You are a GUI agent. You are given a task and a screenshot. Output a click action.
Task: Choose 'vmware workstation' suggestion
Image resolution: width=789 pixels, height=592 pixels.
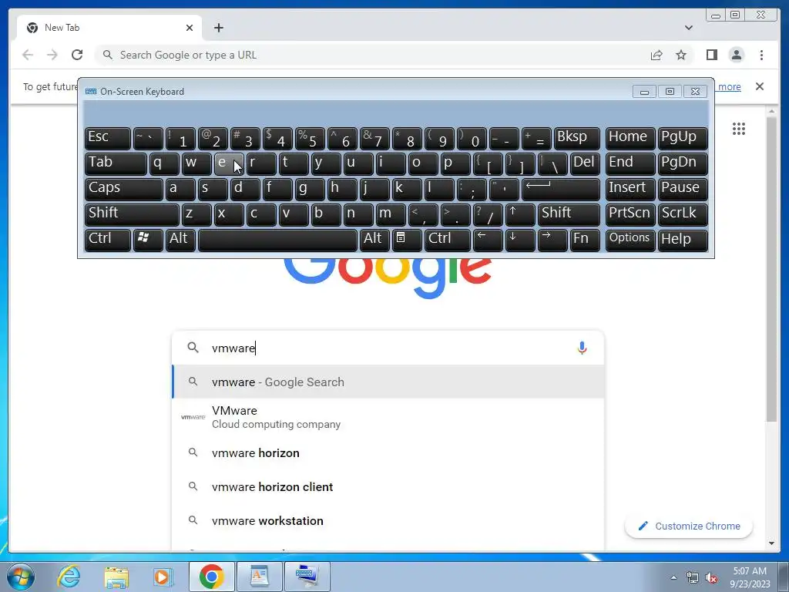coord(388,521)
